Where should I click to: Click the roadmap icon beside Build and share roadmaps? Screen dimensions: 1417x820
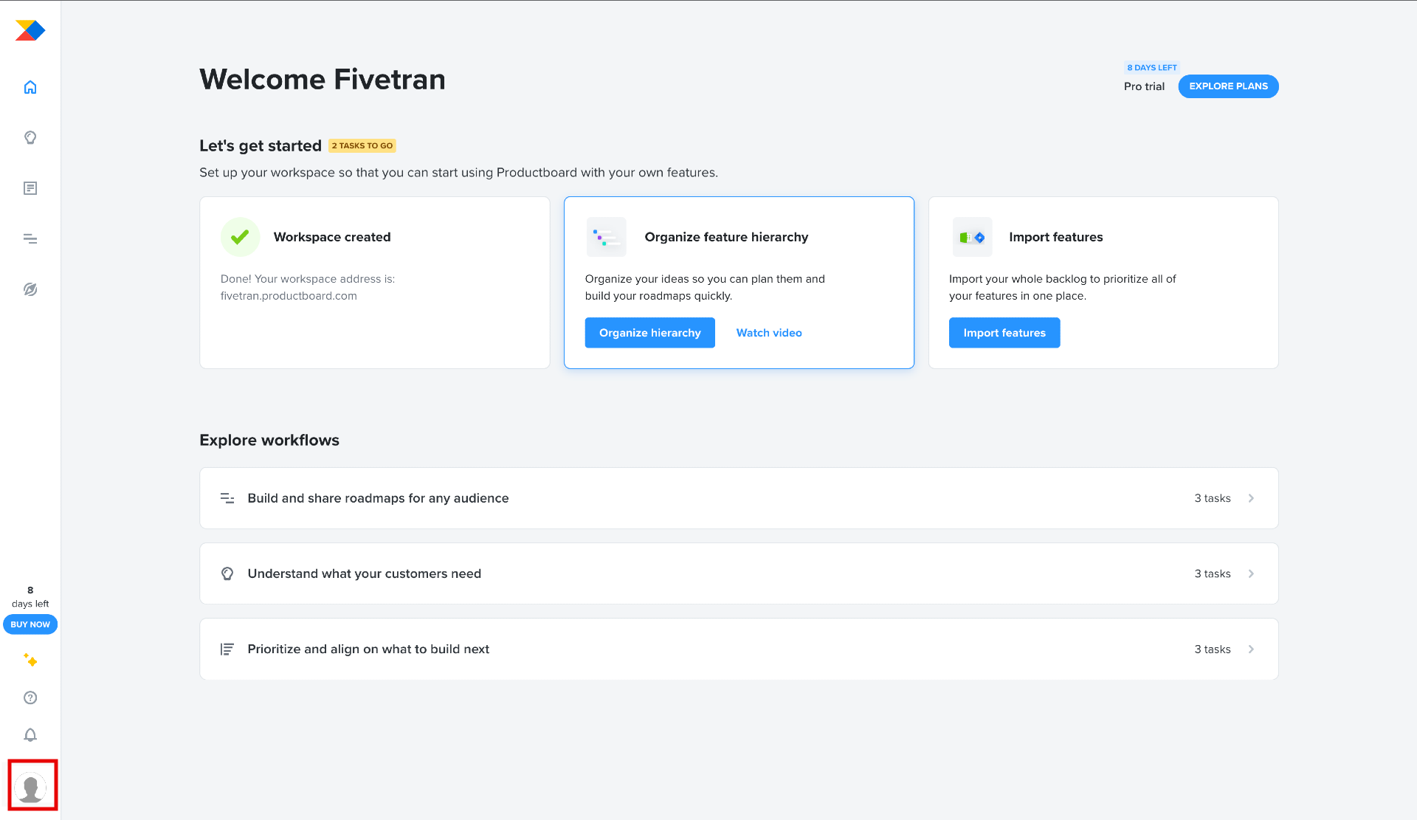click(x=227, y=498)
